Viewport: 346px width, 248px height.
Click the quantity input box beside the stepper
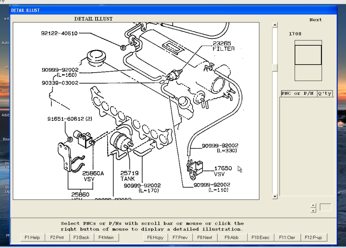pyautogui.click(x=326, y=207)
